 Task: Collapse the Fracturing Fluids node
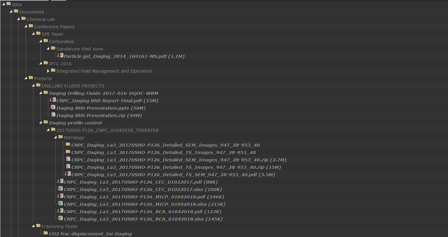click(33, 226)
